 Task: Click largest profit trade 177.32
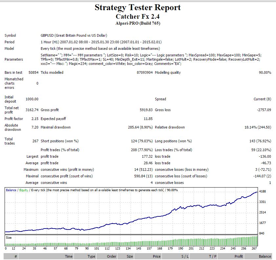click(147, 156)
